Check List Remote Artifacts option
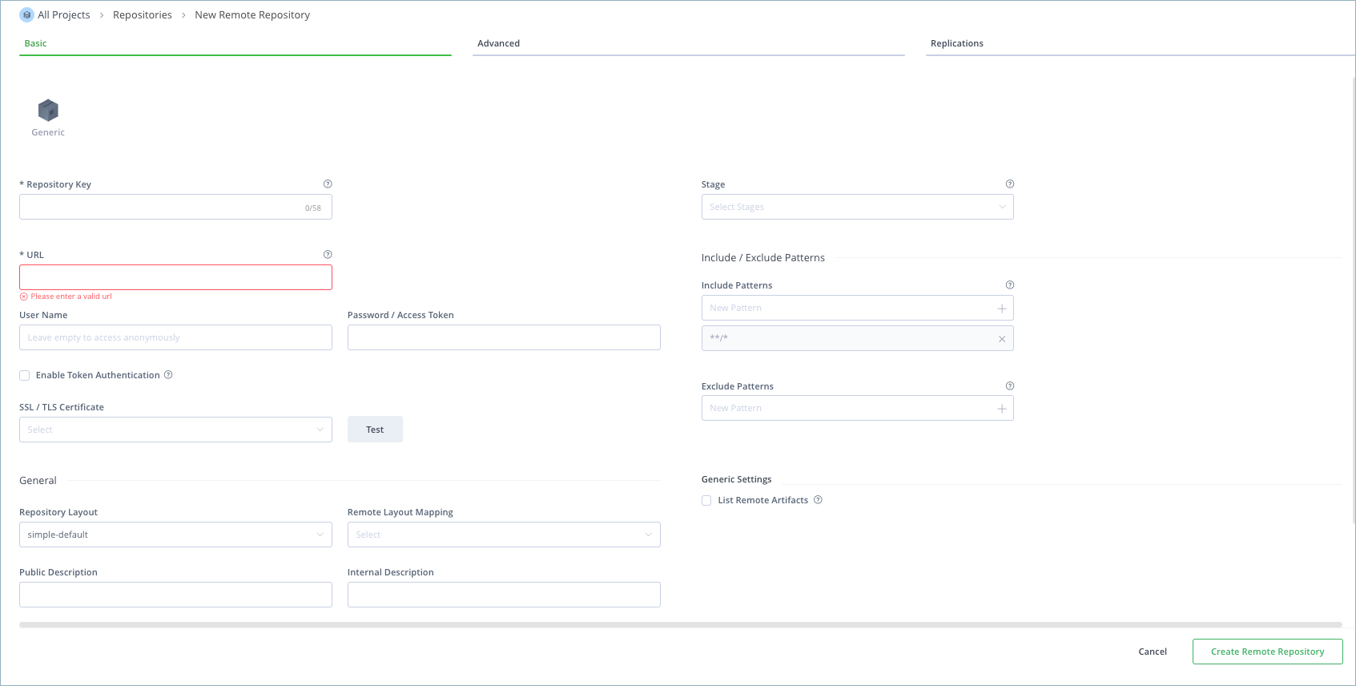Image resolution: width=1356 pixels, height=686 pixels. click(706, 500)
